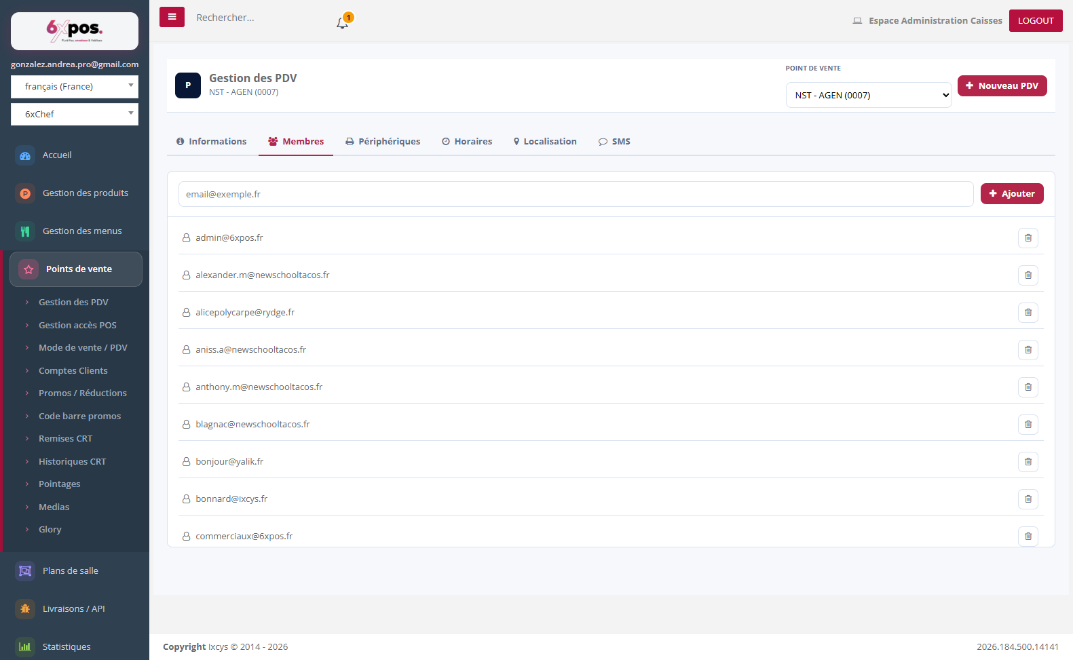
Task: Open Livraisons / API in the sidebar
Action: point(74,609)
